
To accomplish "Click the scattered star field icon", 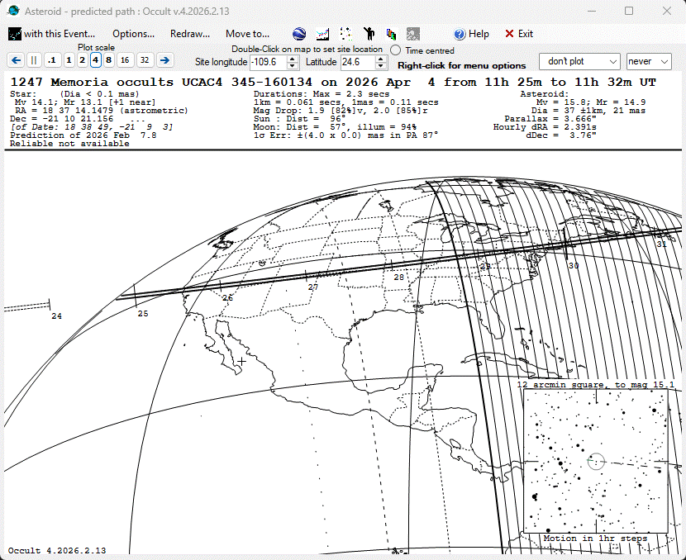I will [x=346, y=34].
